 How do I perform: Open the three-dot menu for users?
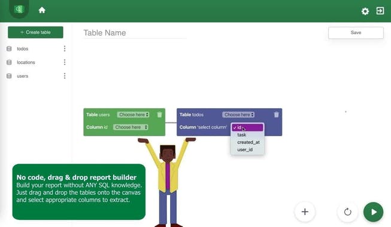(65, 76)
